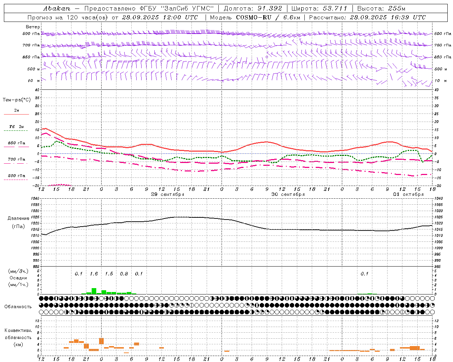Image resolution: width=453 pixels, height=362 pixels.
Task: Click the '1.5' precipitation total
Action: [x=109, y=274]
